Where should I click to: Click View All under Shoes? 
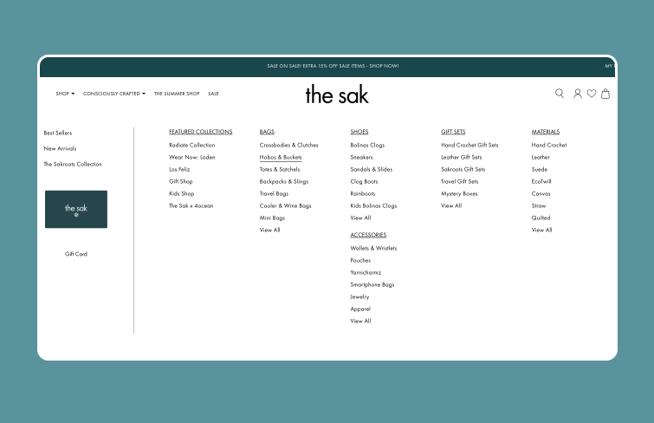360,218
